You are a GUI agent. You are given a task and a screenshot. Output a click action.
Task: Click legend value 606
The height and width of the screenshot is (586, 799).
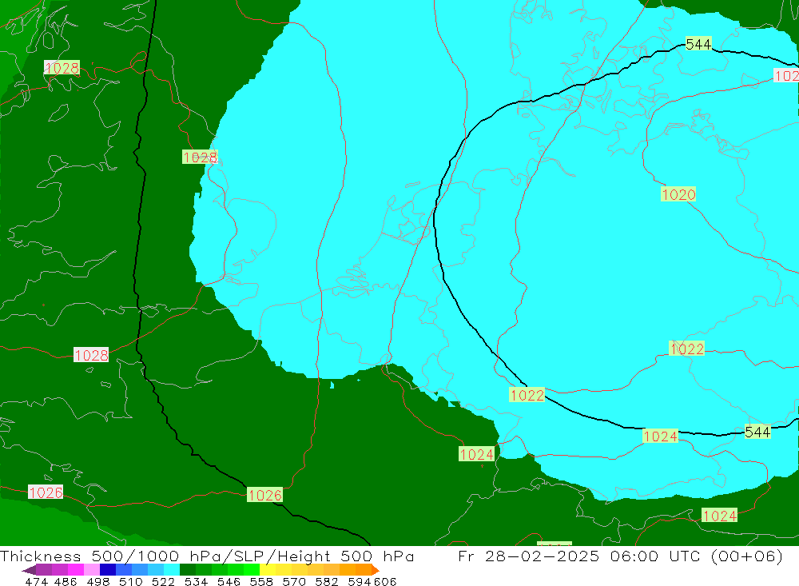[x=385, y=581]
